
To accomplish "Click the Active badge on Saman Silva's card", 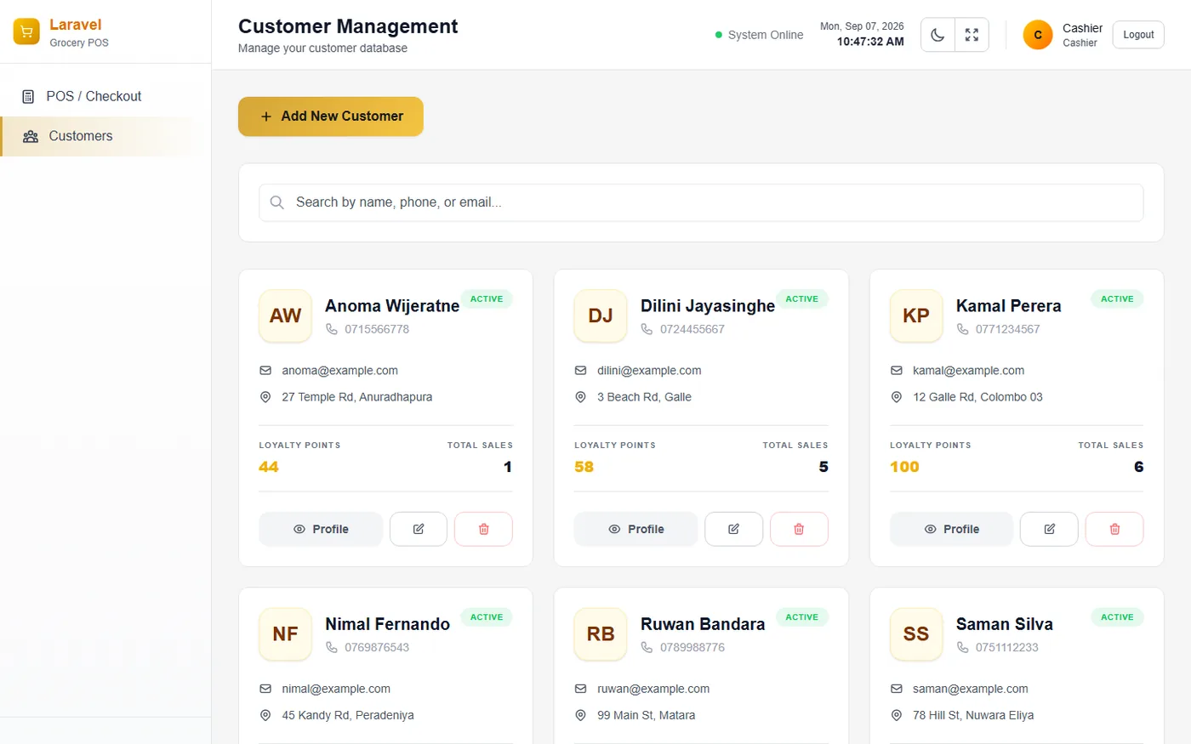I will 1117,617.
